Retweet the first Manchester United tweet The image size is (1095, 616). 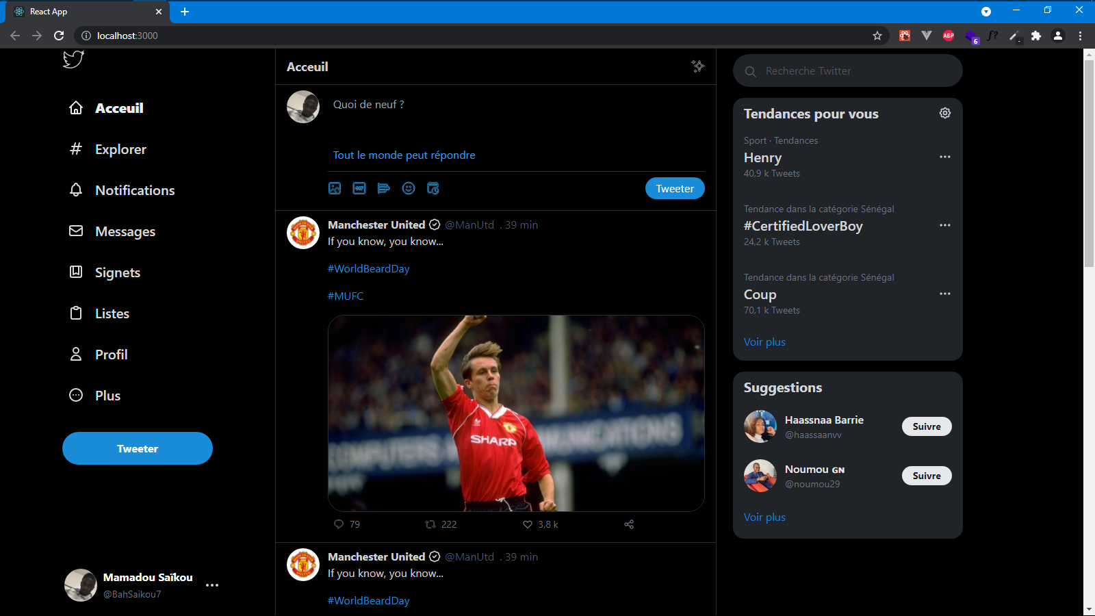click(x=430, y=524)
